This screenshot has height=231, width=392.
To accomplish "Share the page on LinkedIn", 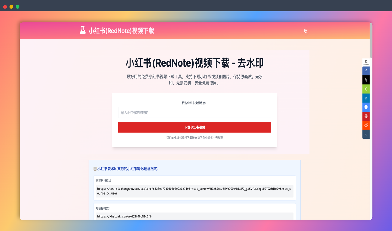I will pos(366,98).
